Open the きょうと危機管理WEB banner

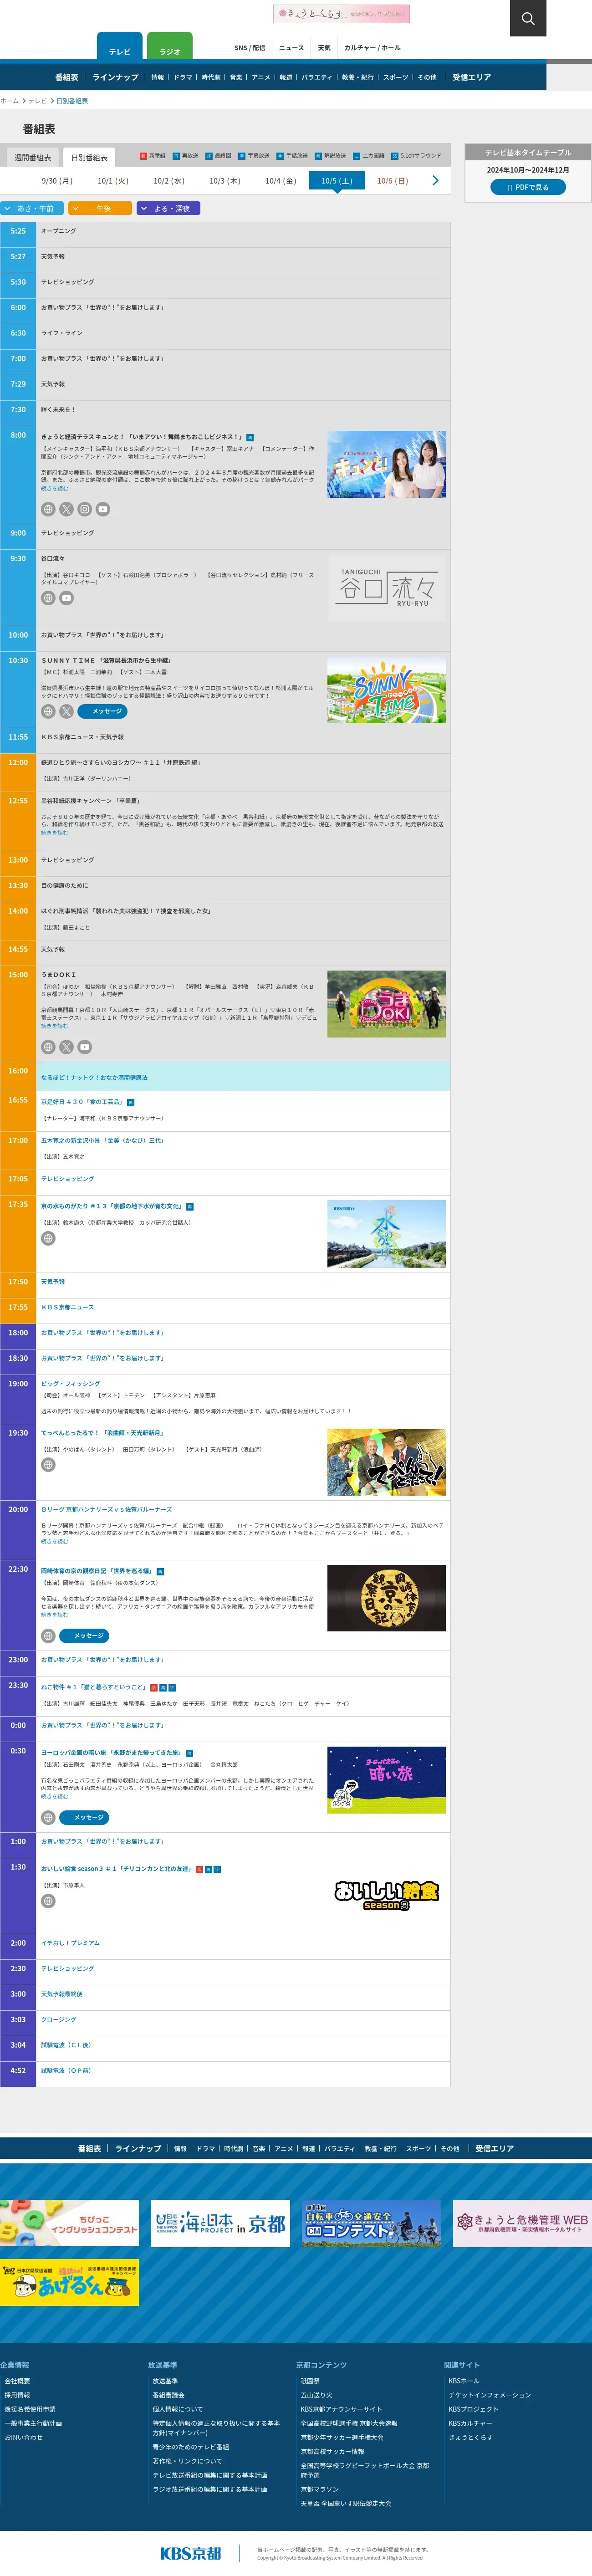point(522,2223)
